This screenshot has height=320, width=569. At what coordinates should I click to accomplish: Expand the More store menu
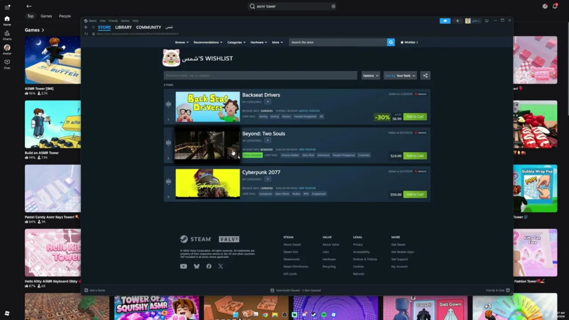tap(277, 42)
